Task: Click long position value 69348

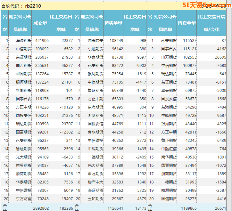Action: point(118,91)
